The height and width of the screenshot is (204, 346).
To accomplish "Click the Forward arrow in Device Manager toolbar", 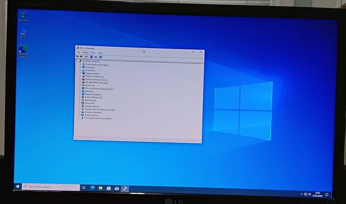I will (x=81, y=57).
